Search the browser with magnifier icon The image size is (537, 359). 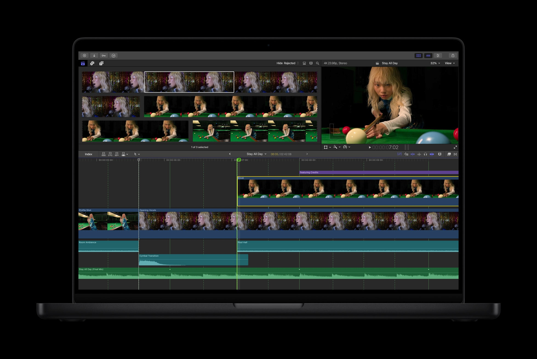click(318, 63)
